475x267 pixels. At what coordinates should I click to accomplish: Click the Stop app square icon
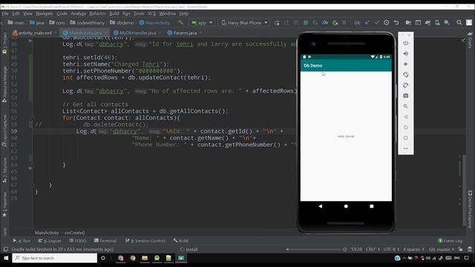pos(344,23)
